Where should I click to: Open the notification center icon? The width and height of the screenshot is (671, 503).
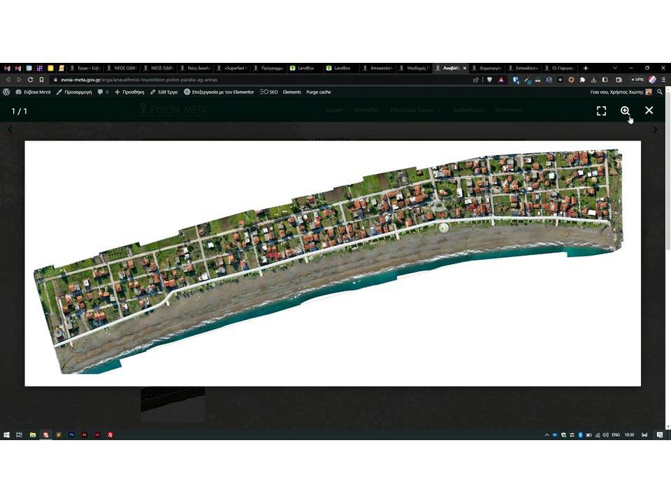(659, 435)
